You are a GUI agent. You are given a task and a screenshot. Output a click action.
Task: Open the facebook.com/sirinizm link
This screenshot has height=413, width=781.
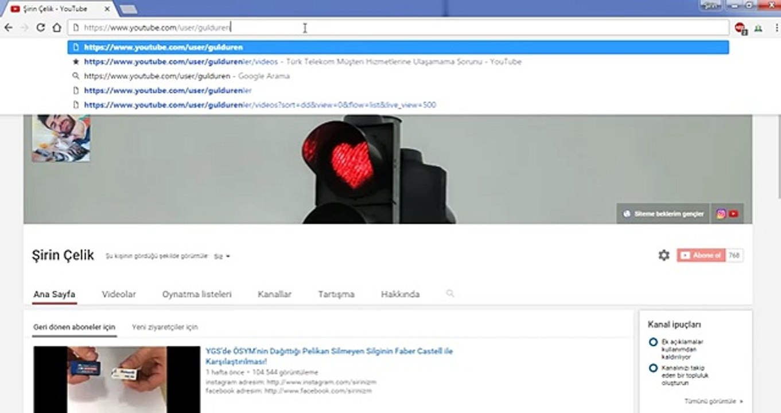click(318, 391)
